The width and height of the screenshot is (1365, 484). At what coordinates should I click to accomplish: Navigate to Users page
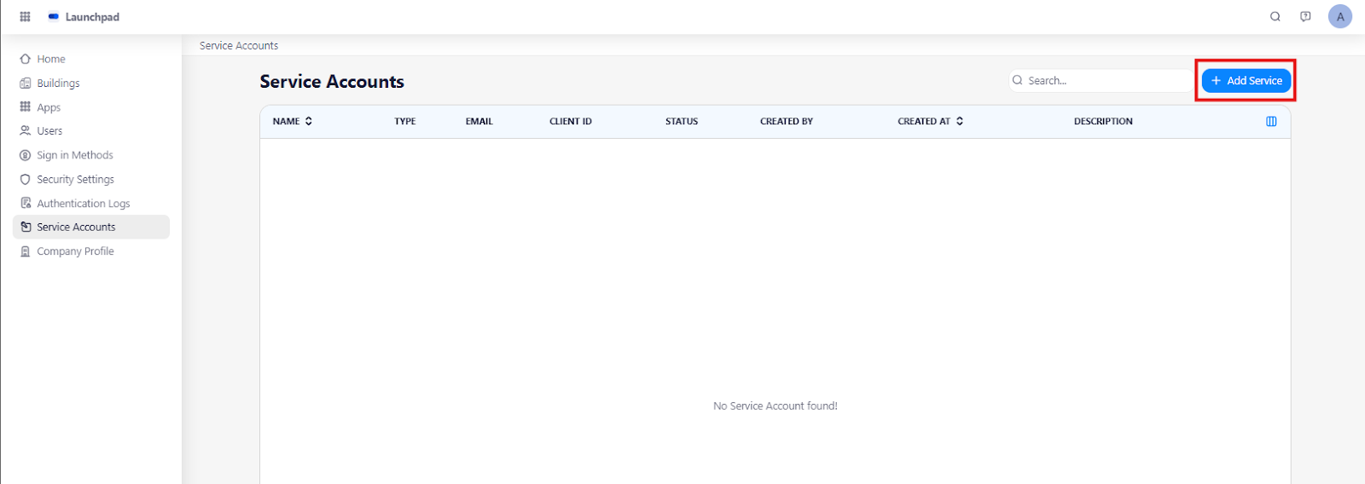click(49, 131)
